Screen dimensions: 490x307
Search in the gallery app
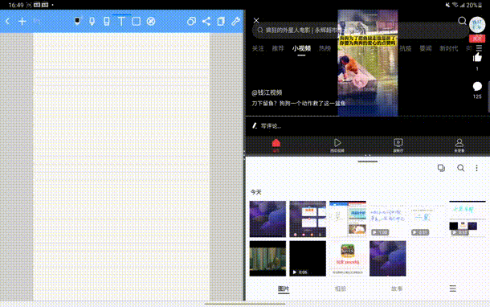click(460, 168)
